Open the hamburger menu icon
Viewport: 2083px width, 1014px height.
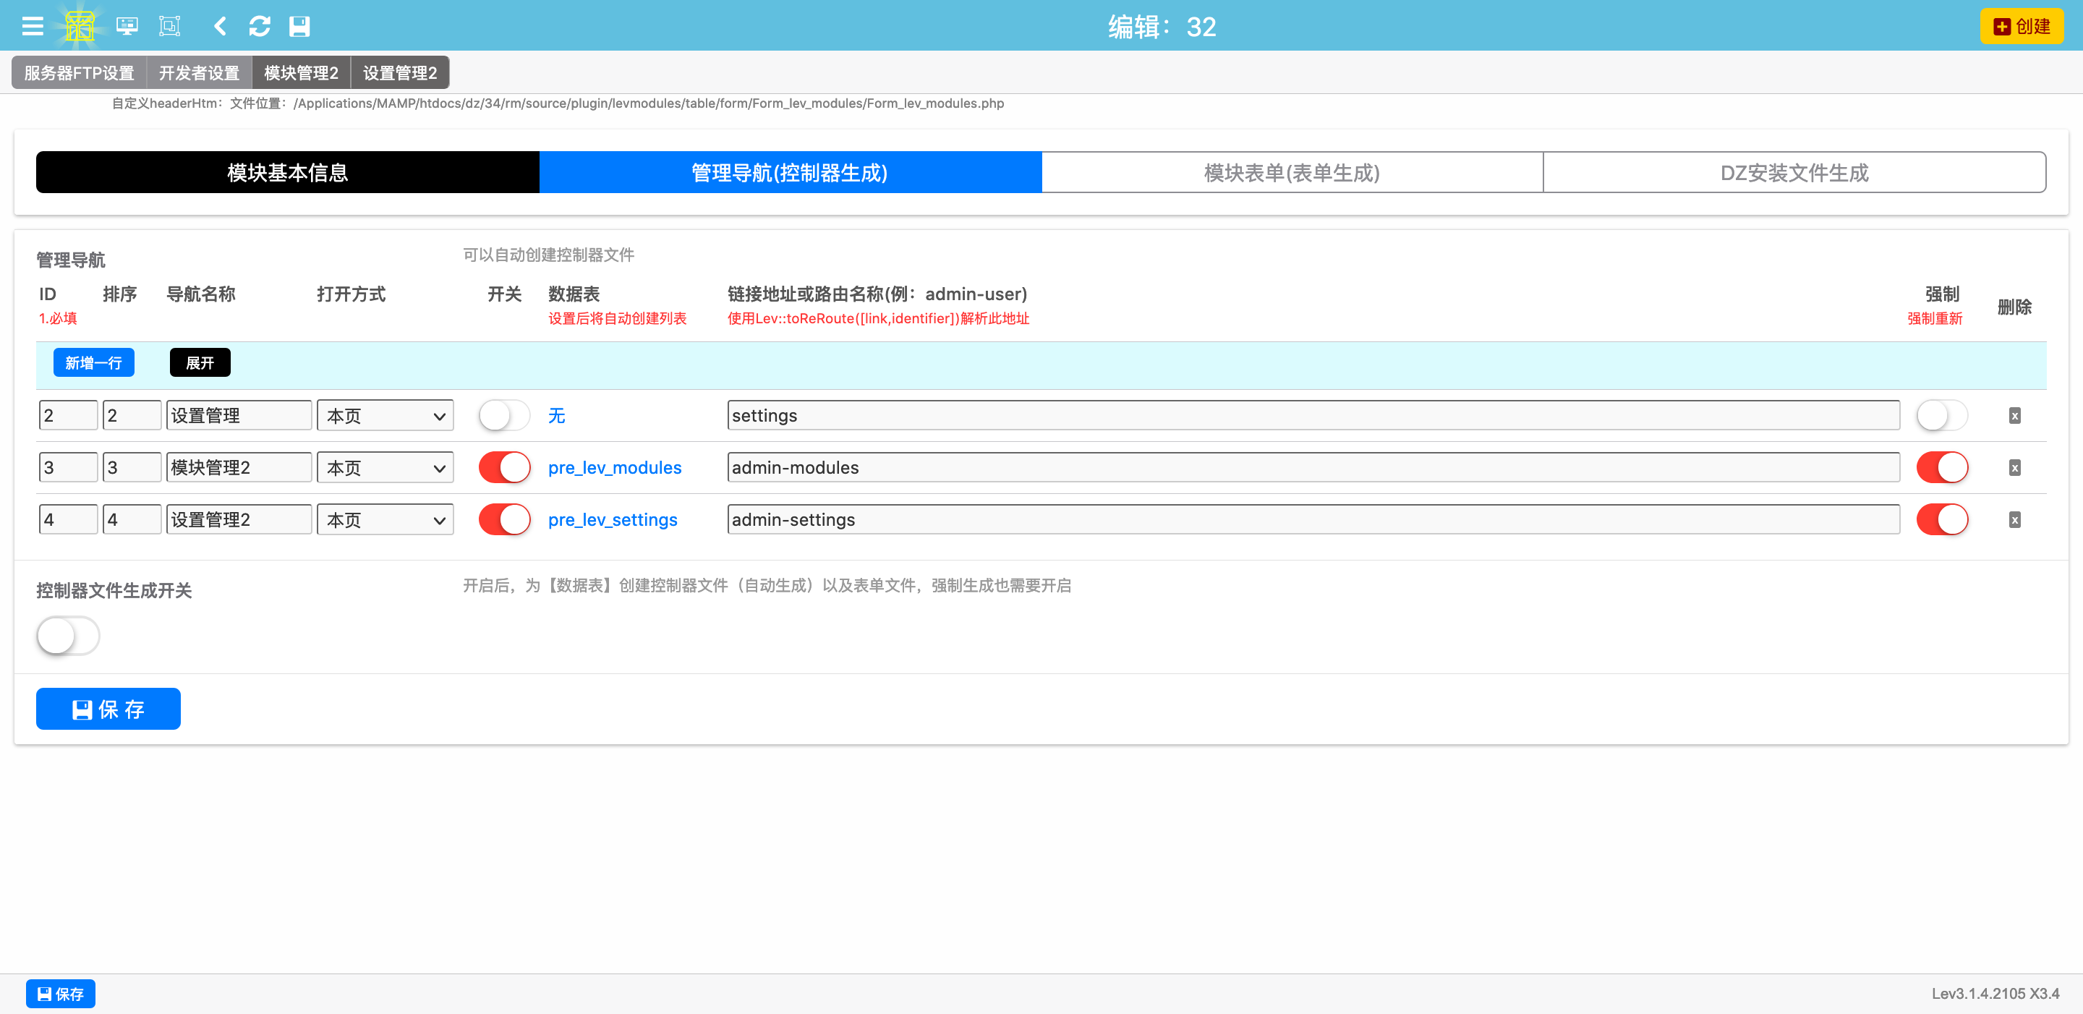tap(33, 27)
